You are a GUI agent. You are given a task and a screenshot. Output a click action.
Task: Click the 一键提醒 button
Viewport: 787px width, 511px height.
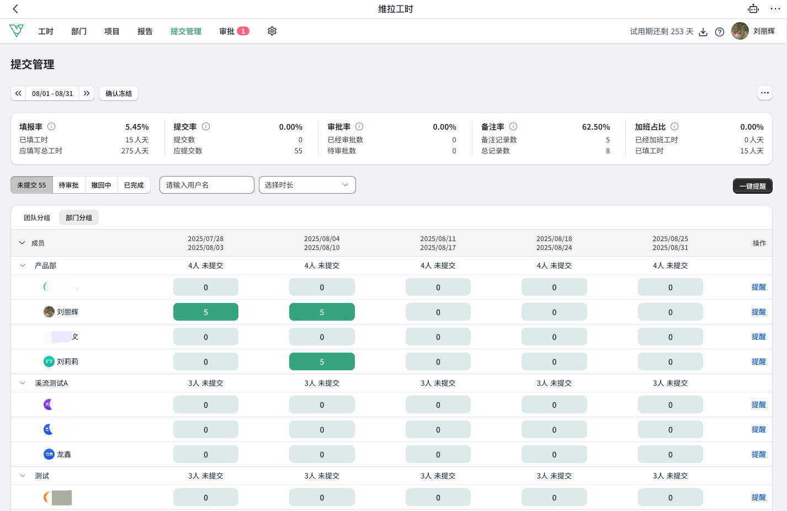click(x=752, y=186)
